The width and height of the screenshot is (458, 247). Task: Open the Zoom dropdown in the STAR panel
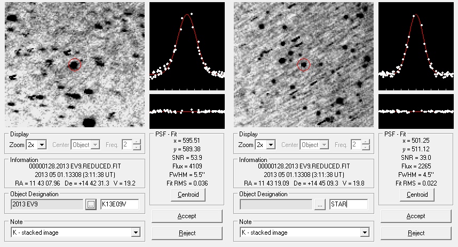click(271, 145)
